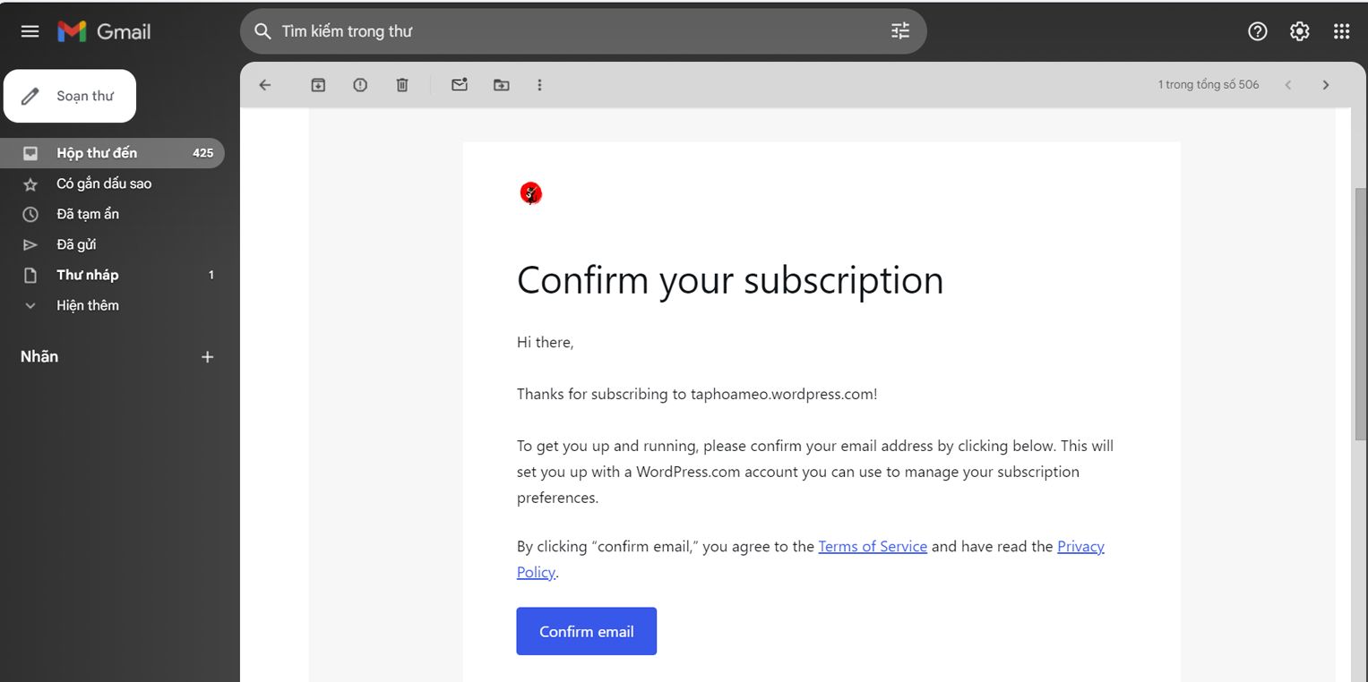Viewport: 1368px width, 682px height.
Task: Mark the message as unread
Action: point(460,85)
